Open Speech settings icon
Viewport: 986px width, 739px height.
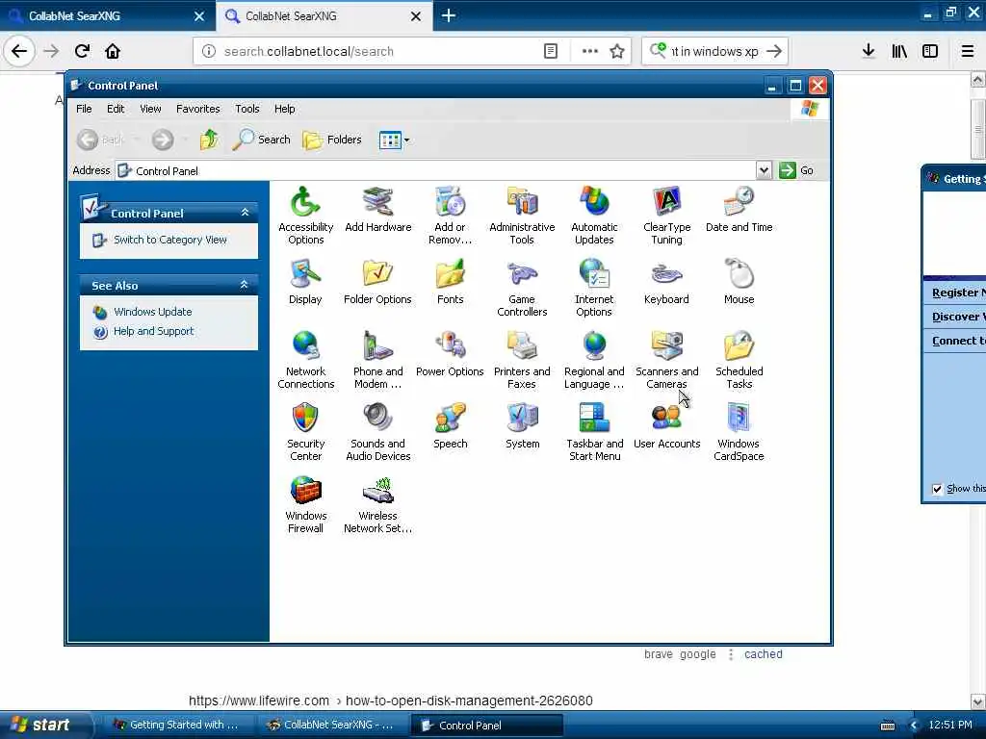click(451, 426)
